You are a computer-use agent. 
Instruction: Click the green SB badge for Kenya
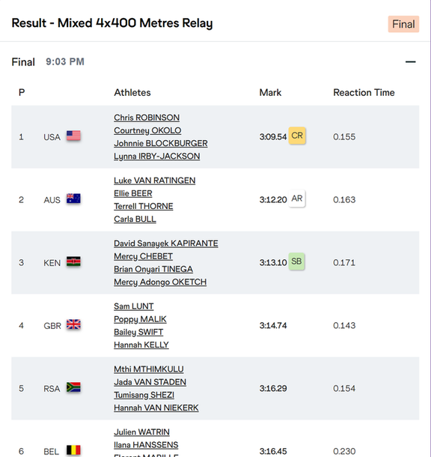pyautogui.click(x=296, y=261)
